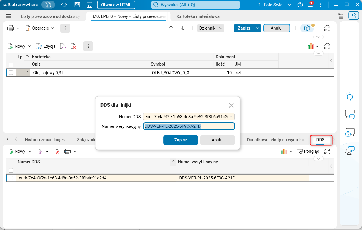Expand the Nowy dropdown in lines toolbar

[x=30, y=46]
